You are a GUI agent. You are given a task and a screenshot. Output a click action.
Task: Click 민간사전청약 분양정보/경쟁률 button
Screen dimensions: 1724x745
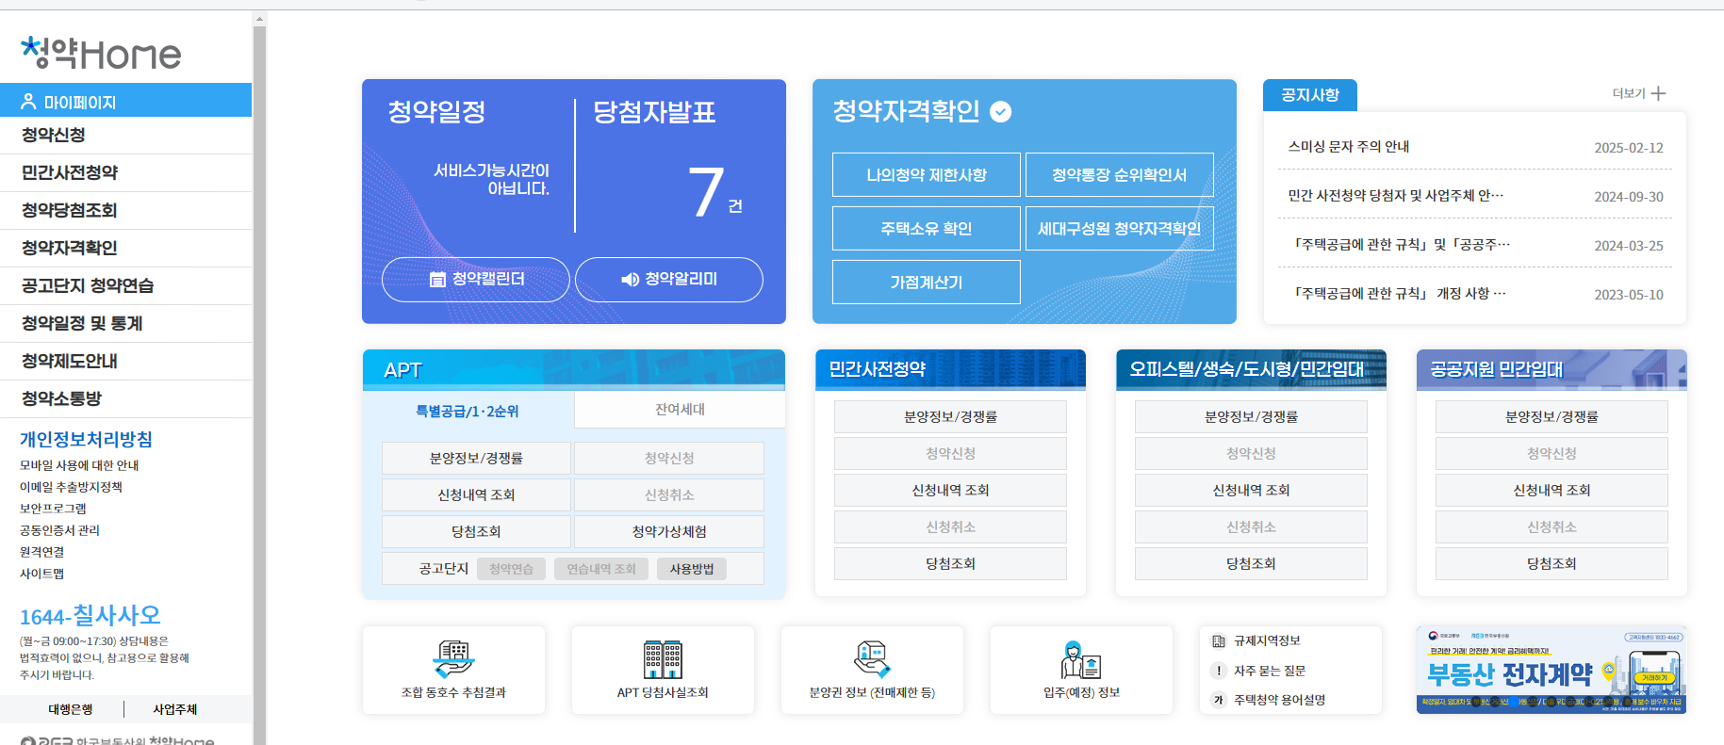pyautogui.click(x=950, y=417)
